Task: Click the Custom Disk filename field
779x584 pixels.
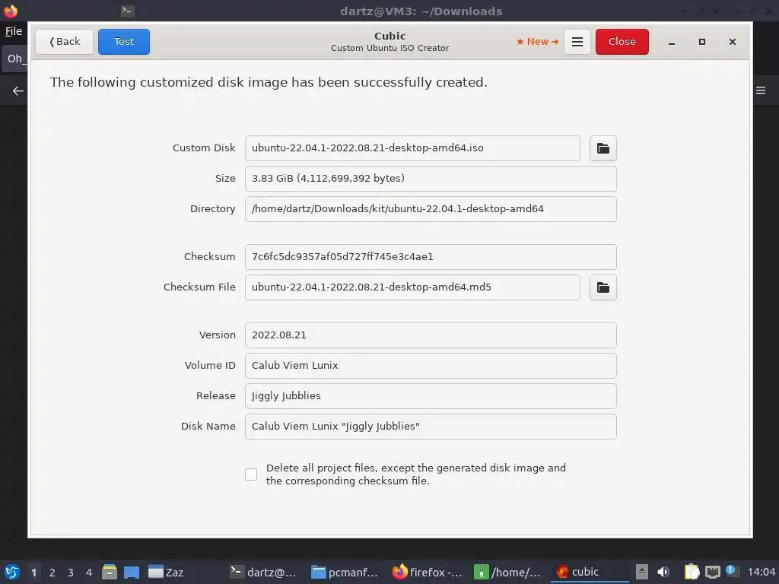Action: tap(412, 148)
